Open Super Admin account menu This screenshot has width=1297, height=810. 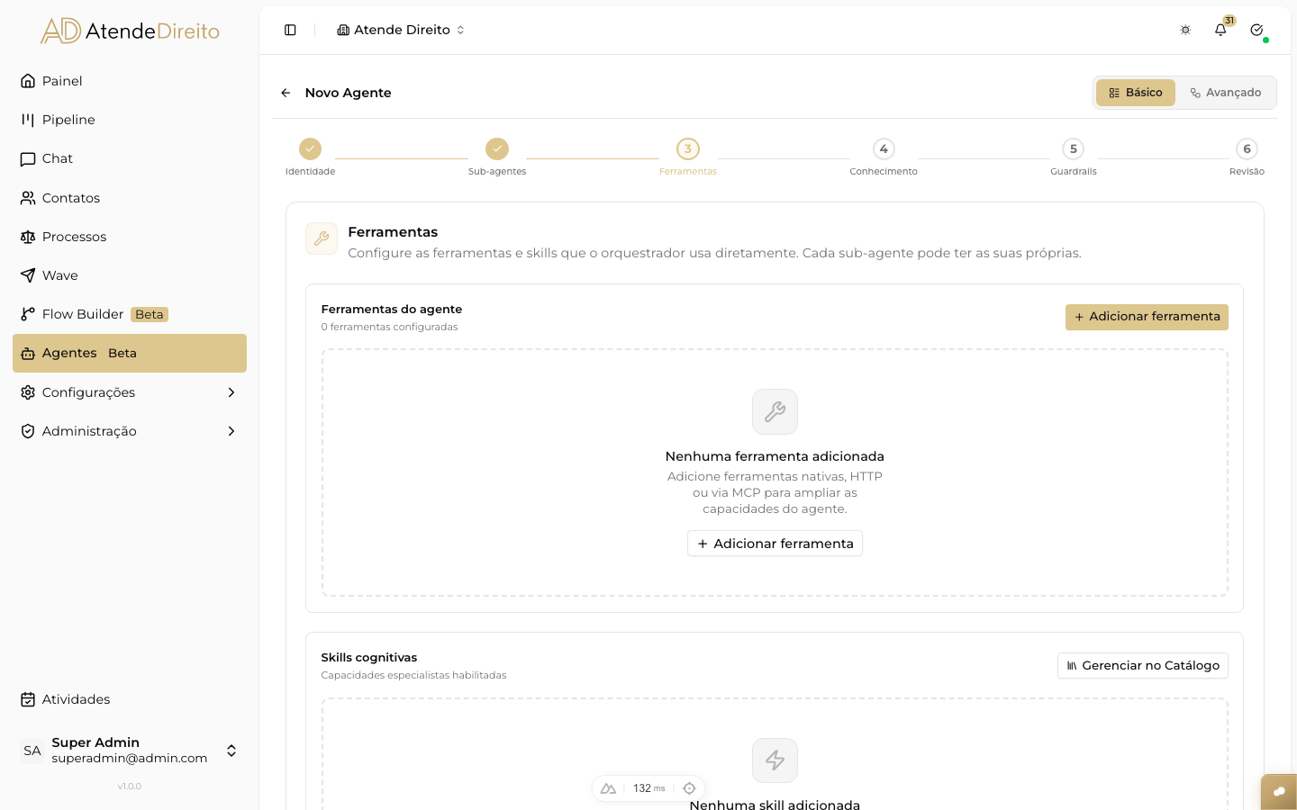(x=130, y=751)
